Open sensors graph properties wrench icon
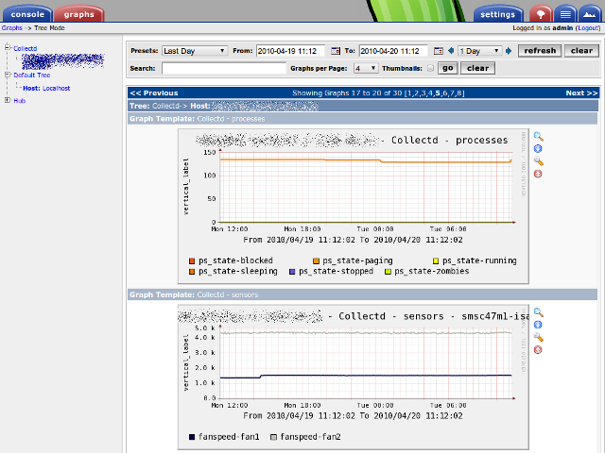Screen dimensions: 605x453 pos(538,338)
